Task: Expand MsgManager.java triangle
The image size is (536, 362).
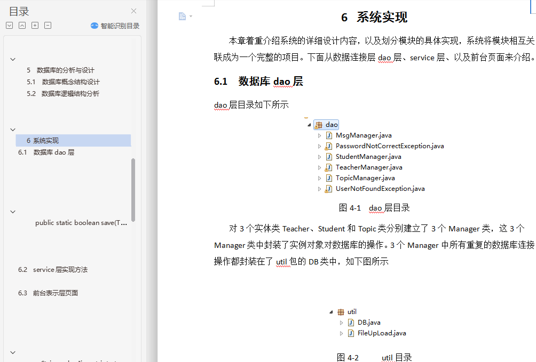Action: tap(319, 135)
